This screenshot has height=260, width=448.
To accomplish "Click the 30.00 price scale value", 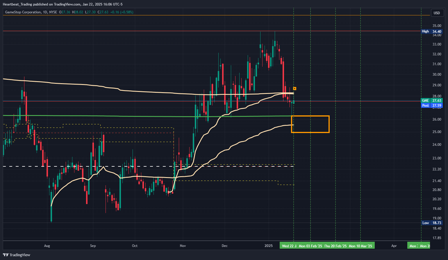I will [x=437, y=74].
